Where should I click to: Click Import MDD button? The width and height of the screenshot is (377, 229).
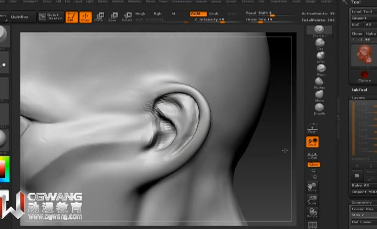(364, 192)
